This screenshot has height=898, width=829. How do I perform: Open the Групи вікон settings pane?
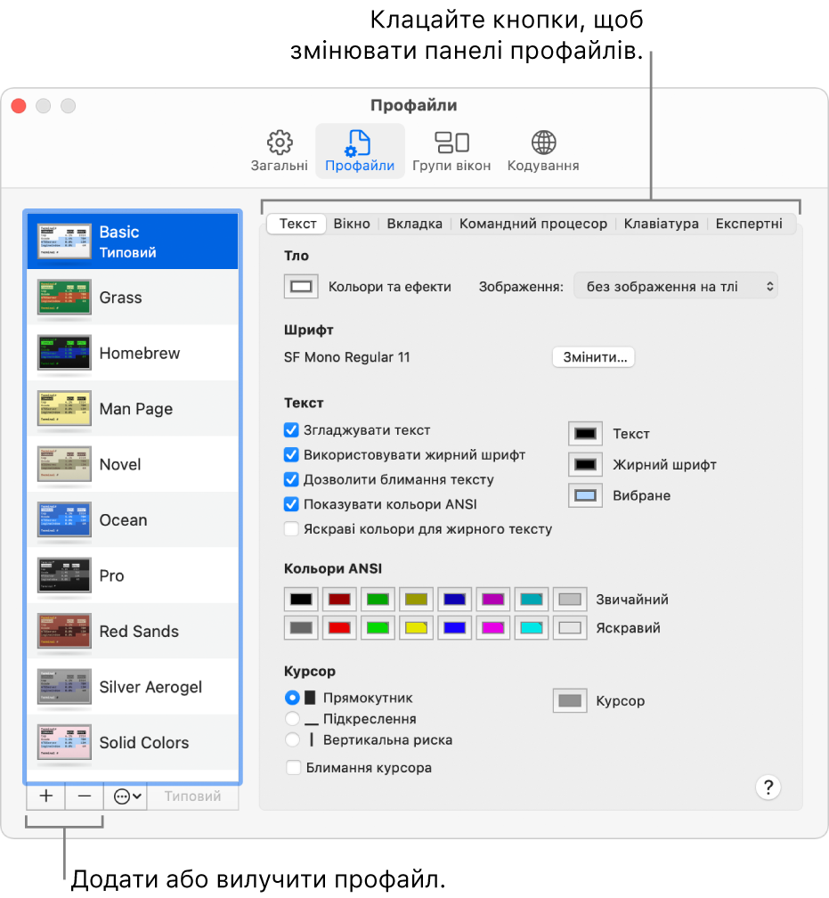(451, 151)
